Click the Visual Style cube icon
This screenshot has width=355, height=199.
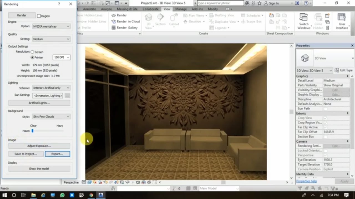[x=90, y=182]
